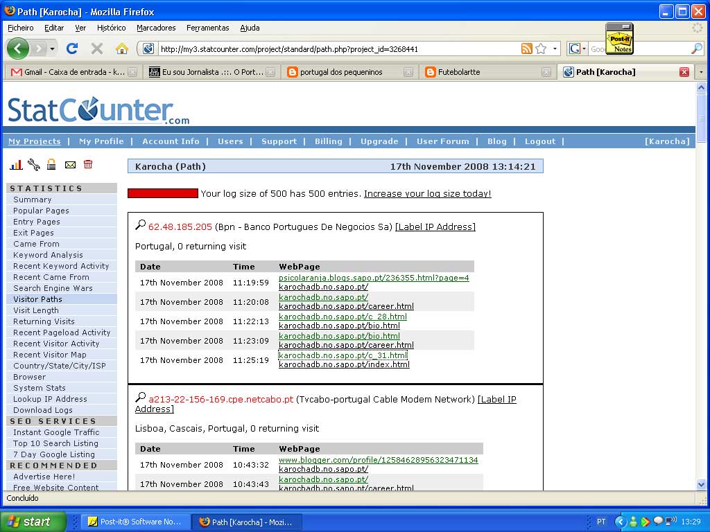The width and height of the screenshot is (710, 532).
Task: Click the Firefox forward arrow button
Action: click(39, 48)
